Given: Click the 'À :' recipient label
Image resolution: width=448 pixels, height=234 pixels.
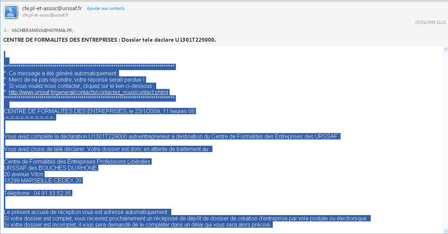Looking at the screenshot, I should 6,30.
